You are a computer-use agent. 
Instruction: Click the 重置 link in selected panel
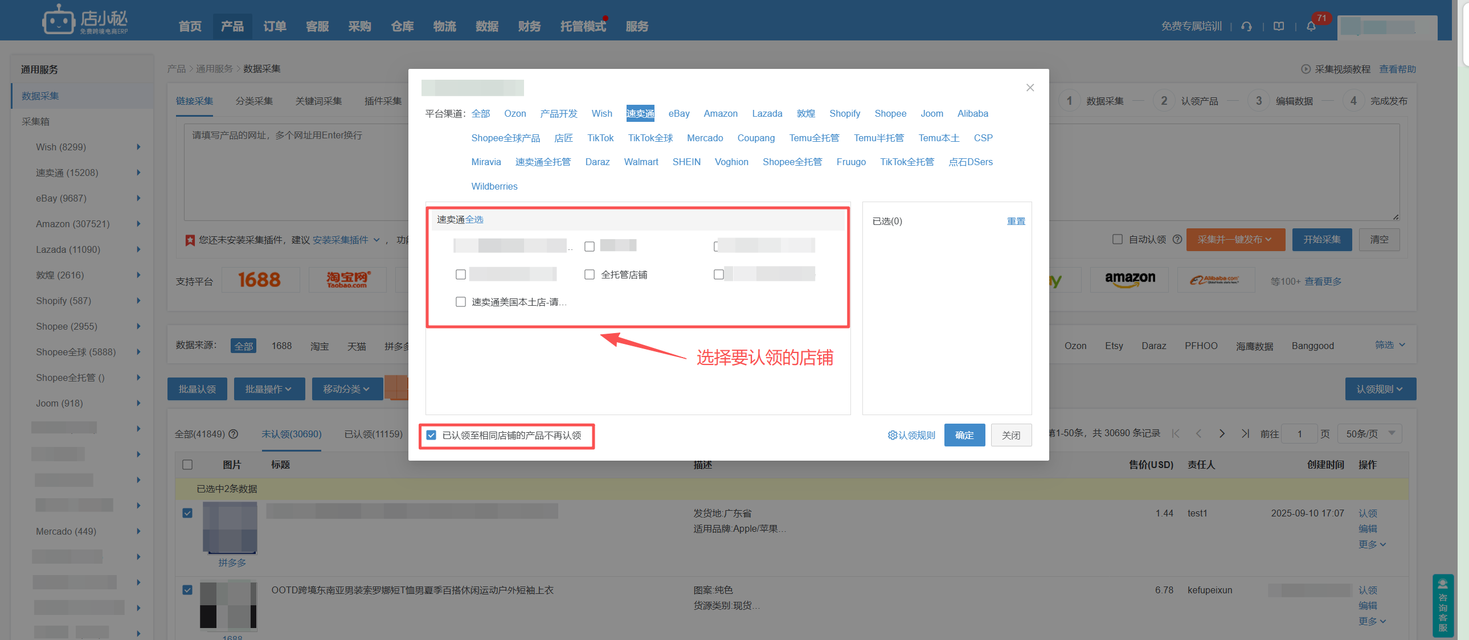(1016, 221)
